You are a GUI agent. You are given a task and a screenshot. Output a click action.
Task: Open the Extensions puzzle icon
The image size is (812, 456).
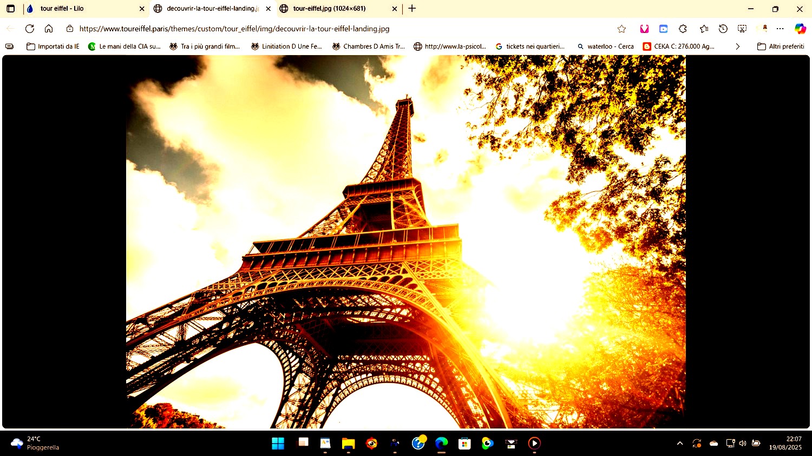pyautogui.click(x=683, y=29)
